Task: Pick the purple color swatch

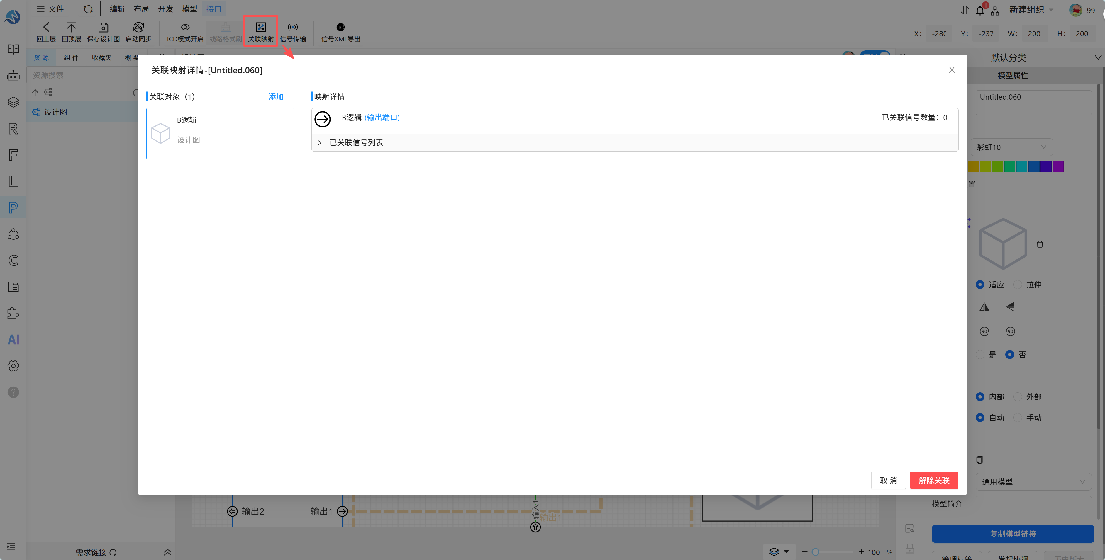Action: 1058,166
